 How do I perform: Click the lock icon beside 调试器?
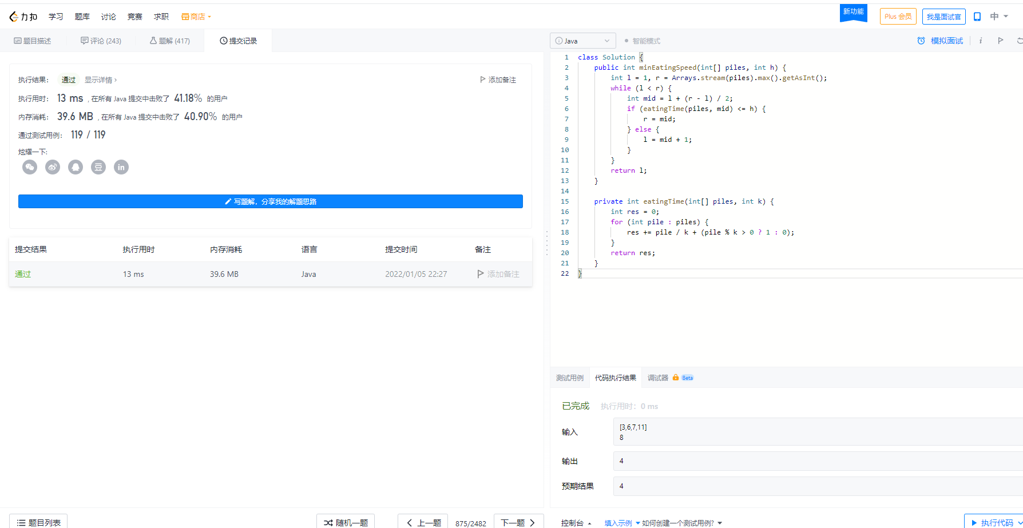click(x=676, y=378)
